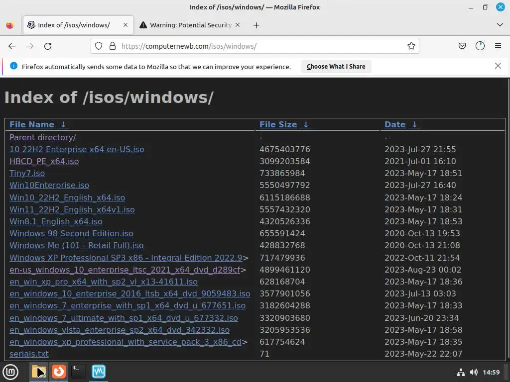This screenshot has width=510, height=382.
Task: Open the Linux Mint start menu
Action: point(10,372)
